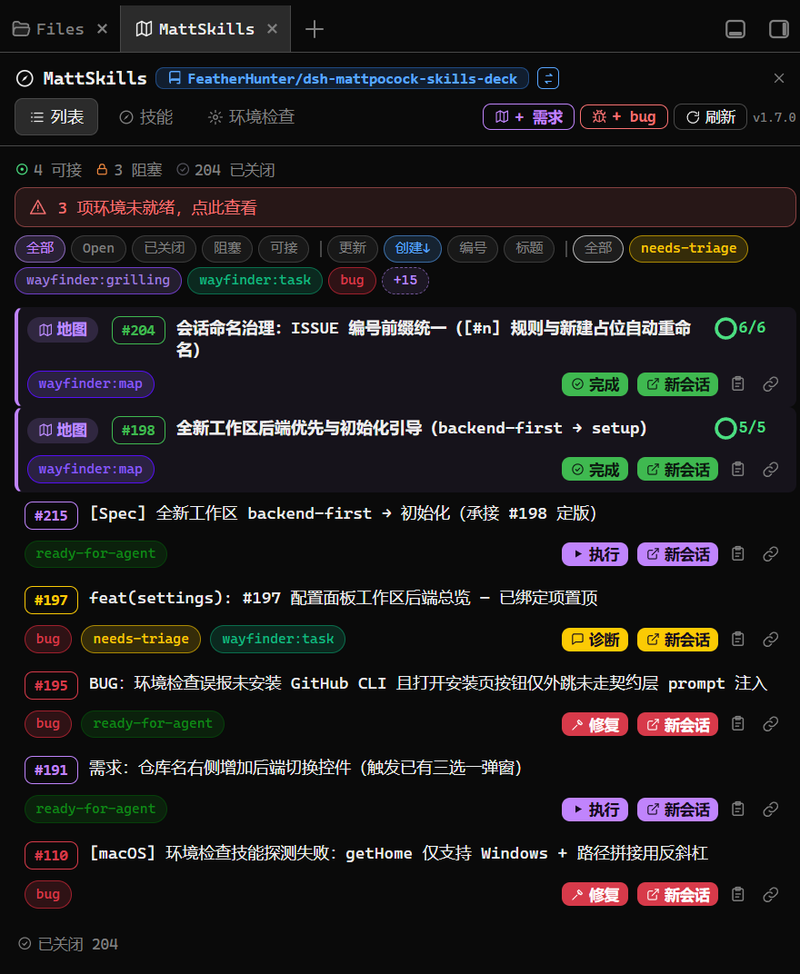Create a new bug report
The image size is (800, 974).
(624, 117)
